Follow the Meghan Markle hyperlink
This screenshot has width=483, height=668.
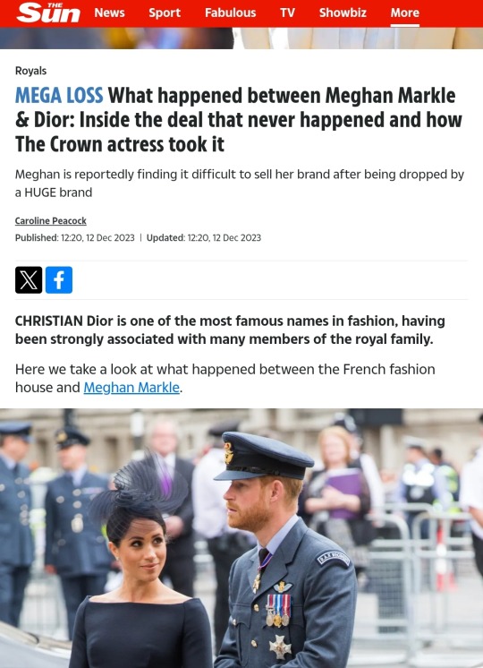point(131,388)
